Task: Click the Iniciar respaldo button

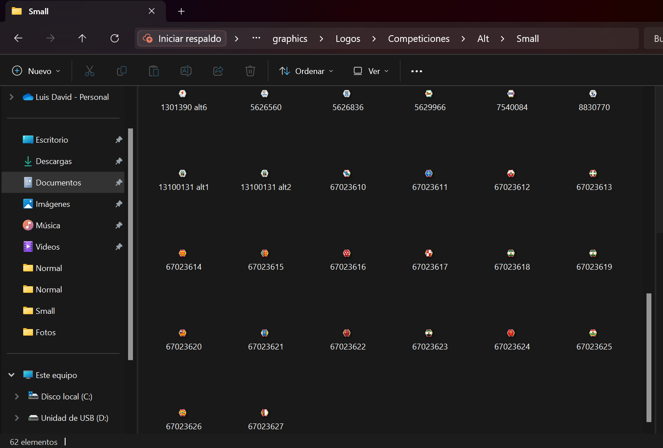Action: pos(182,39)
